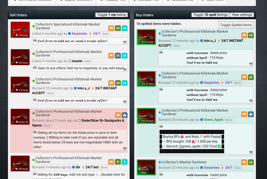Screen dimensions: 267x179
Task: Block Serpentes on 121.05 keys buy order
Action: 238,168
